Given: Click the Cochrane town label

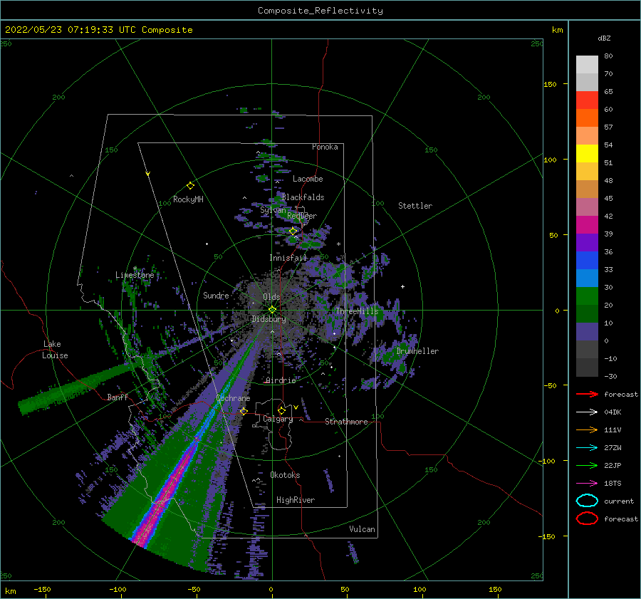Looking at the screenshot, I should [233, 398].
